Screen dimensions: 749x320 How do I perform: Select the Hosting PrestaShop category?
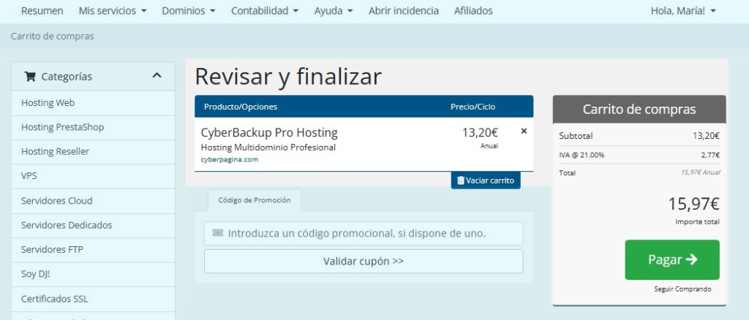point(93,127)
